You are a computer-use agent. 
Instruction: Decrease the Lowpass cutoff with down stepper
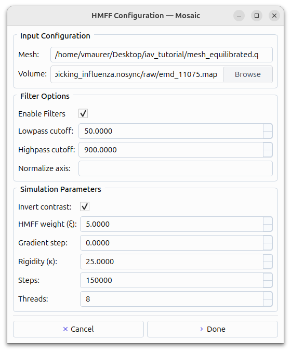tap(268, 135)
